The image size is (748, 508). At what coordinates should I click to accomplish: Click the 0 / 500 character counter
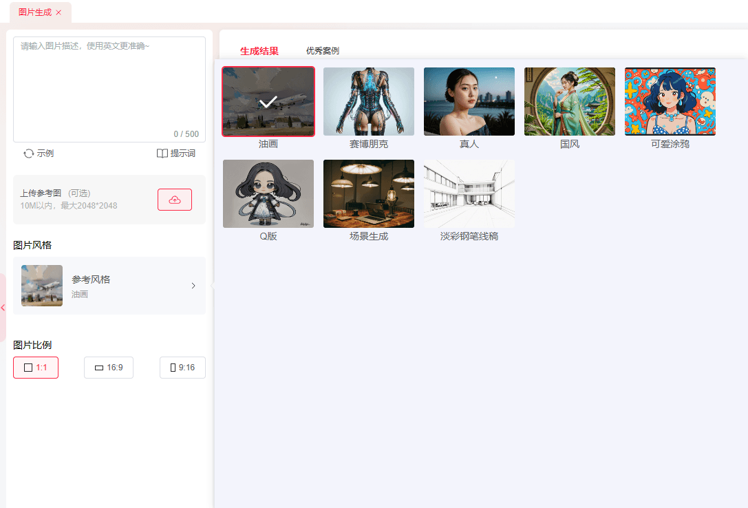[186, 134]
